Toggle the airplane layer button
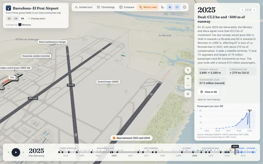 [x=170, y=7]
